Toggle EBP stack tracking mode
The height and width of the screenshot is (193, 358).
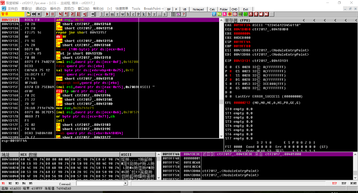[344, 183]
